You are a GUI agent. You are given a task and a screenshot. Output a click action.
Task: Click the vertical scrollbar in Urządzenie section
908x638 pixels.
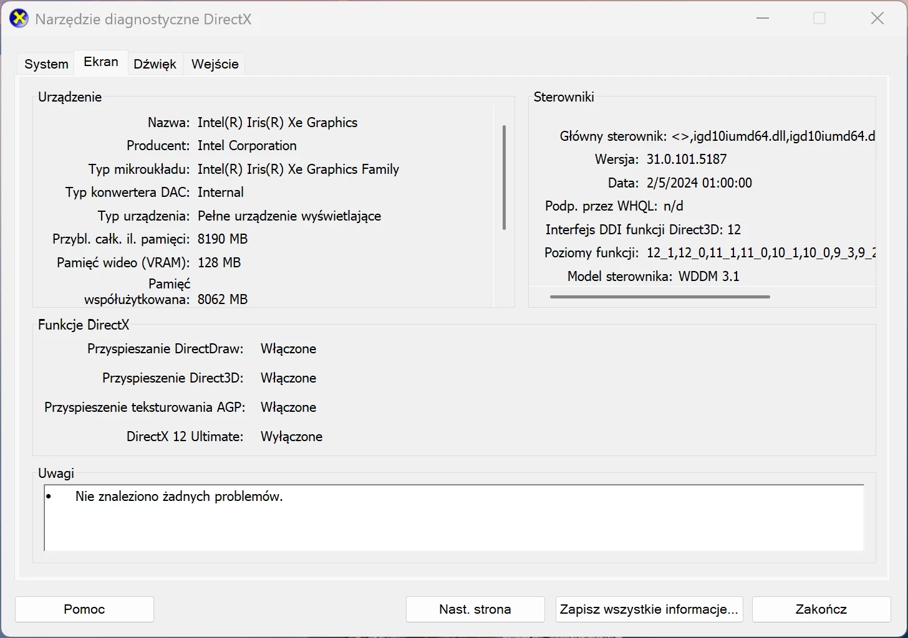pos(504,176)
